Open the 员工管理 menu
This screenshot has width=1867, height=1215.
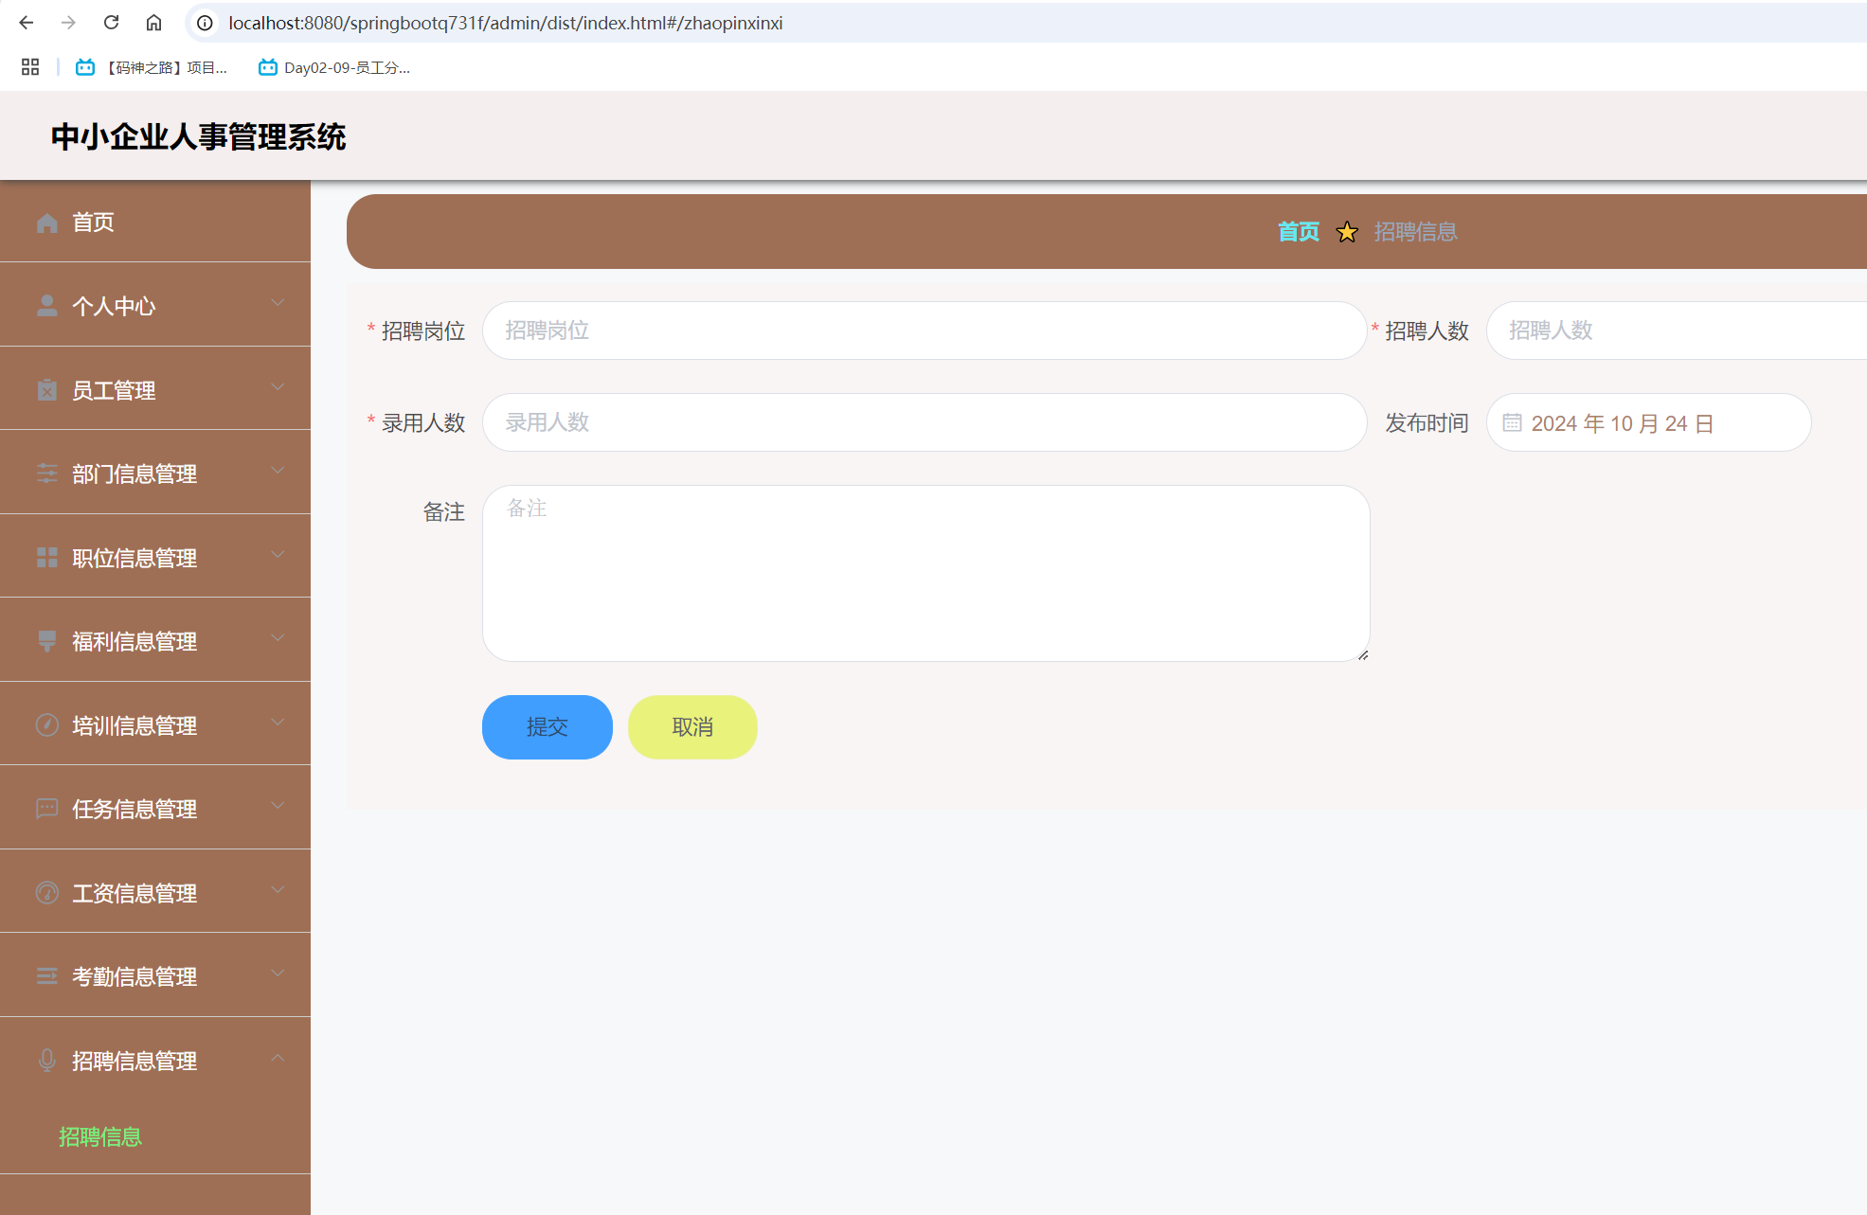(x=155, y=389)
